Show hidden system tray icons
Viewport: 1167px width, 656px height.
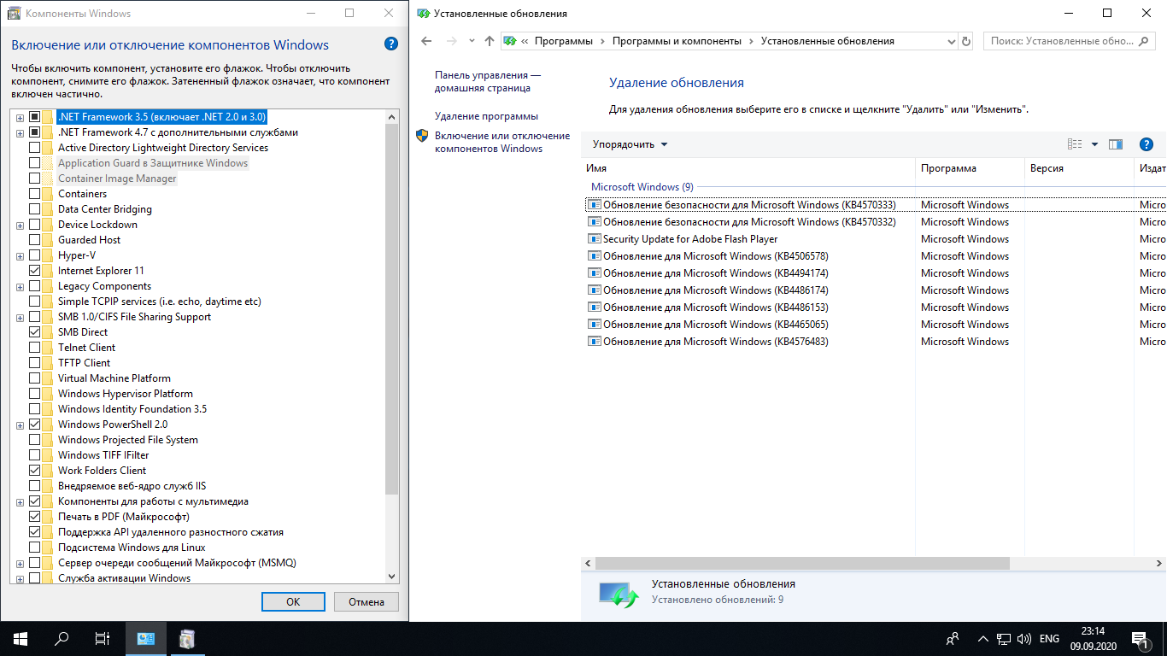pyautogui.click(x=983, y=638)
